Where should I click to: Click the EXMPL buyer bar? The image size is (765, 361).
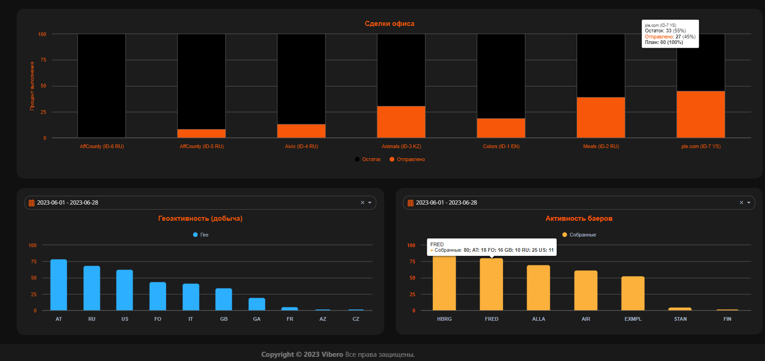point(633,293)
